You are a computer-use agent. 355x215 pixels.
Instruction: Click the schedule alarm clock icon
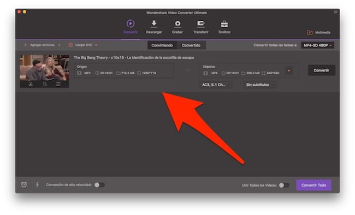(24, 184)
